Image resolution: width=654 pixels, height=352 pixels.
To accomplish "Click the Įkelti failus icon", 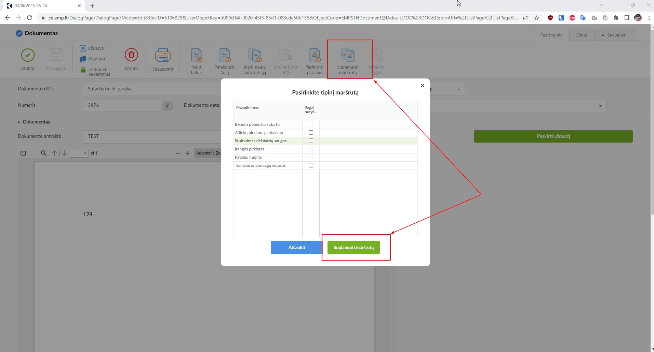I will 196,55.
